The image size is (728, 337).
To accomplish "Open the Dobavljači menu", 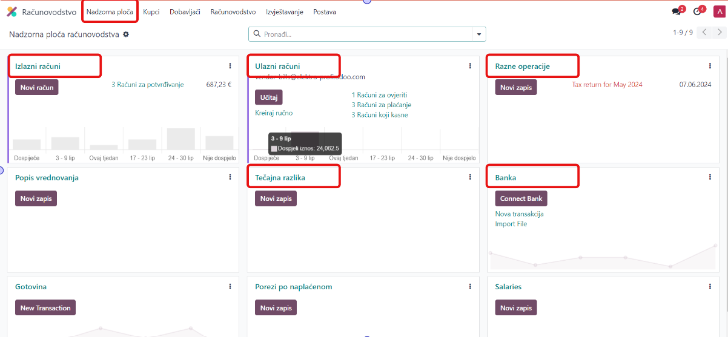I will click(185, 12).
